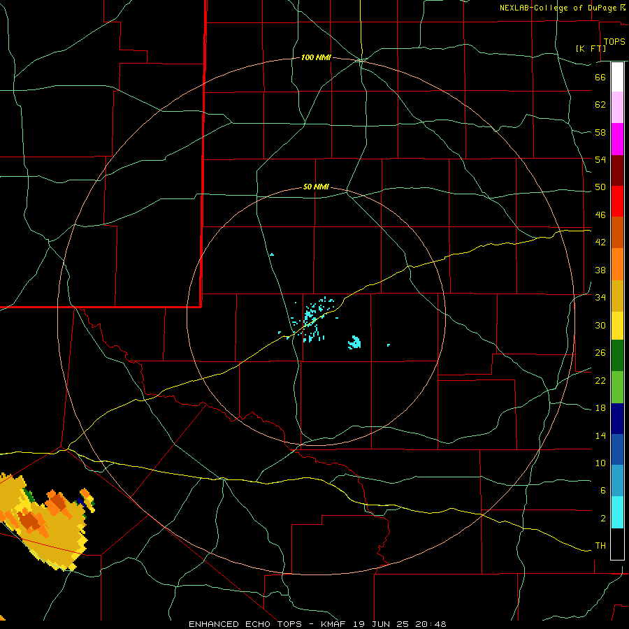Click the "2" legend value

pos(603,519)
